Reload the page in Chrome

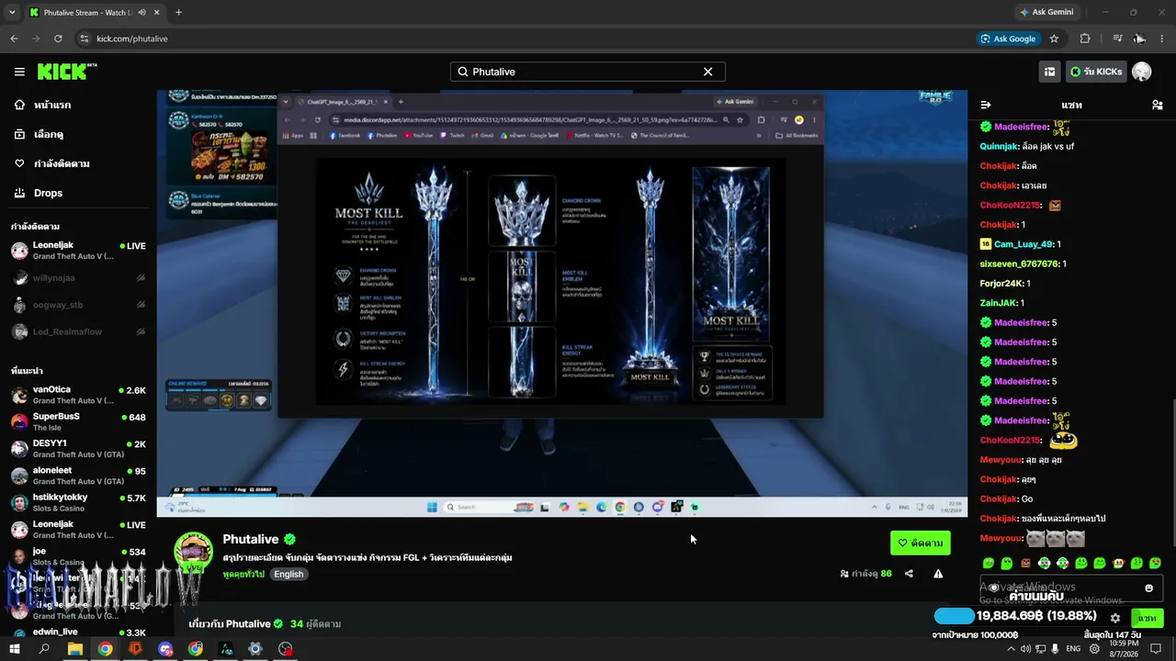click(x=58, y=39)
